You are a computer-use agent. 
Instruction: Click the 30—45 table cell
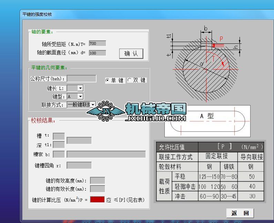click(229, 196)
